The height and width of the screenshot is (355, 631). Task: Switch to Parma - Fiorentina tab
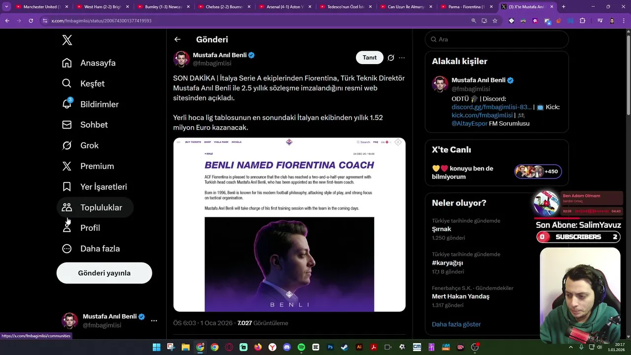pyautogui.click(x=466, y=7)
